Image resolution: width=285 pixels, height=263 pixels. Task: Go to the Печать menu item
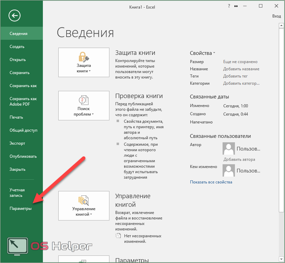16,117
